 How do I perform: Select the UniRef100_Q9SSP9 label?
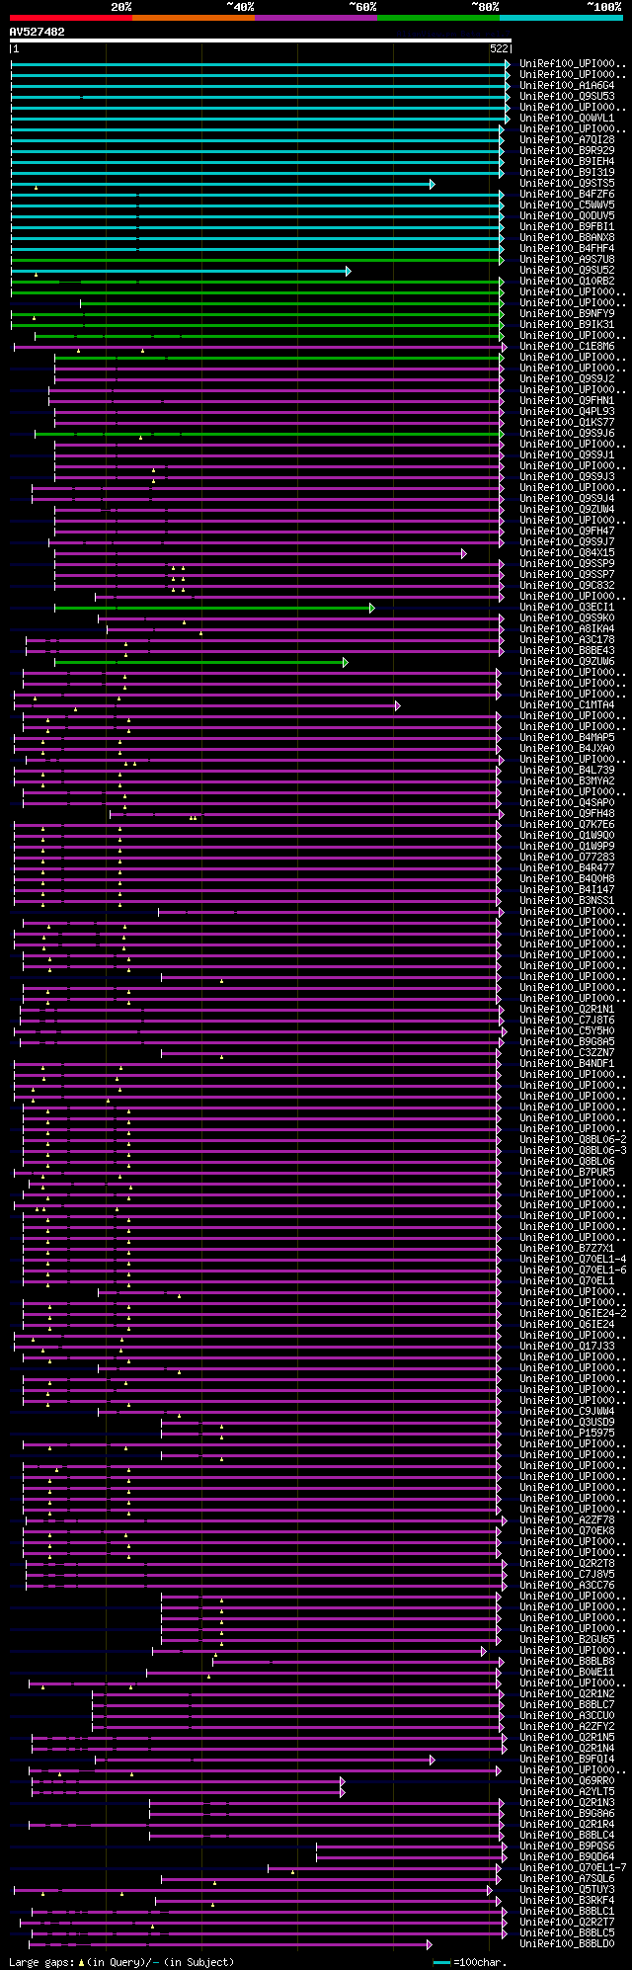click(x=567, y=563)
